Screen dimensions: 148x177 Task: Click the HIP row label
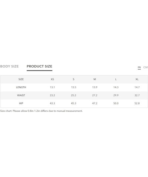click(x=21, y=103)
